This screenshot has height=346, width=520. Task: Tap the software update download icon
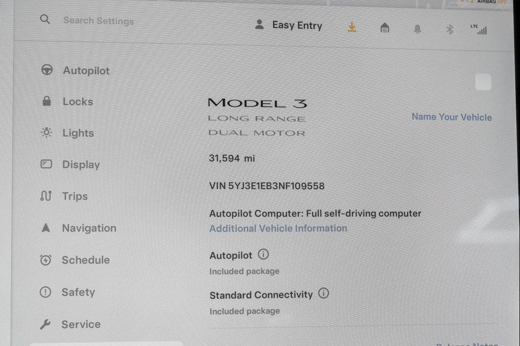pyautogui.click(x=352, y=27)
